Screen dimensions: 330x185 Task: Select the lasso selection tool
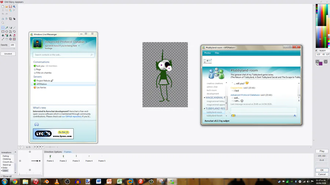tap(14, 31)
